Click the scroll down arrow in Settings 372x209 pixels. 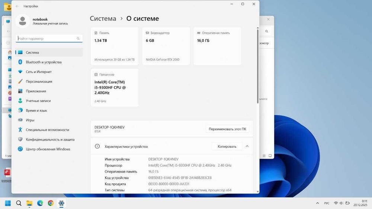258,192
